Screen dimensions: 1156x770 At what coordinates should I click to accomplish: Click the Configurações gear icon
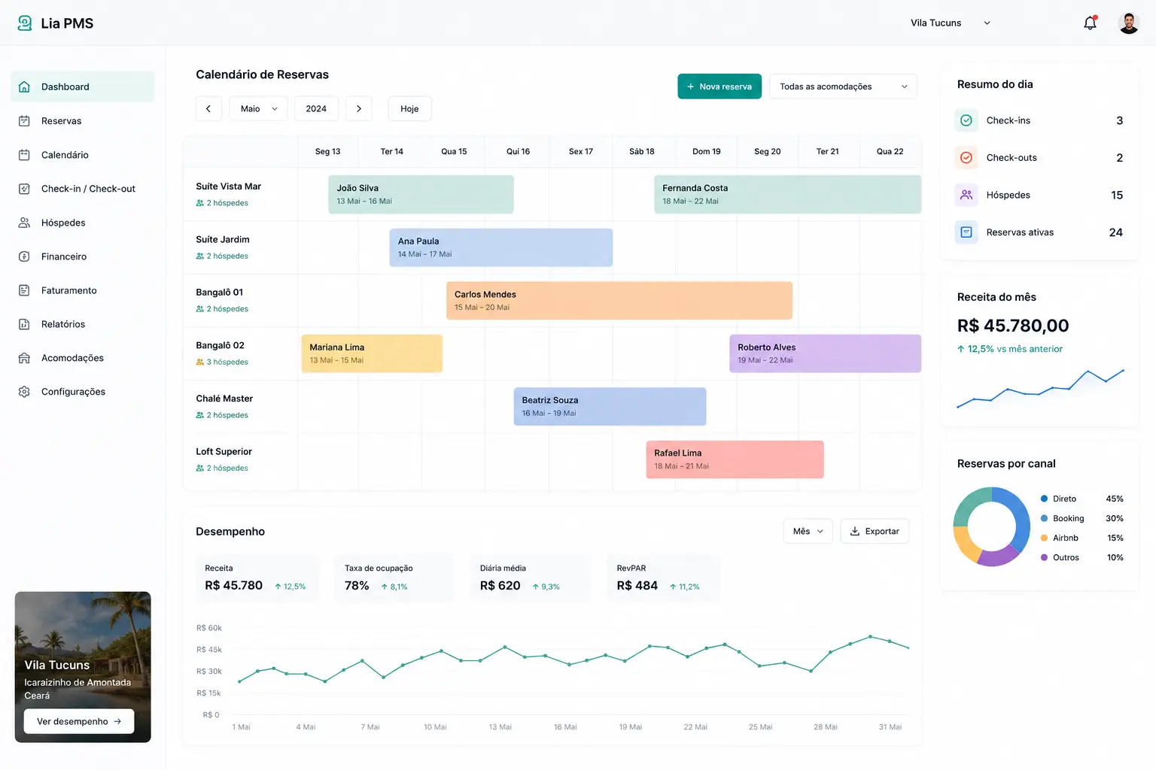click(24, 392)
